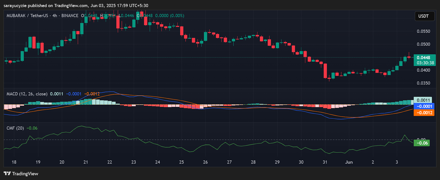
Task: Click the CMF (20) indicator label
Action: [15, 128]
